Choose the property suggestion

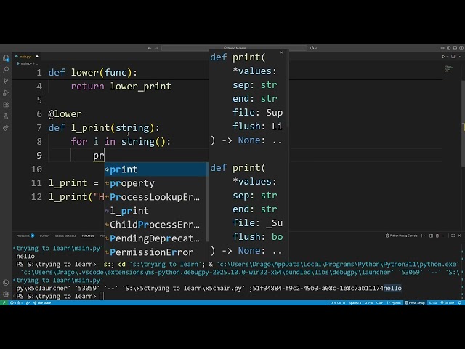click(155, 183)
